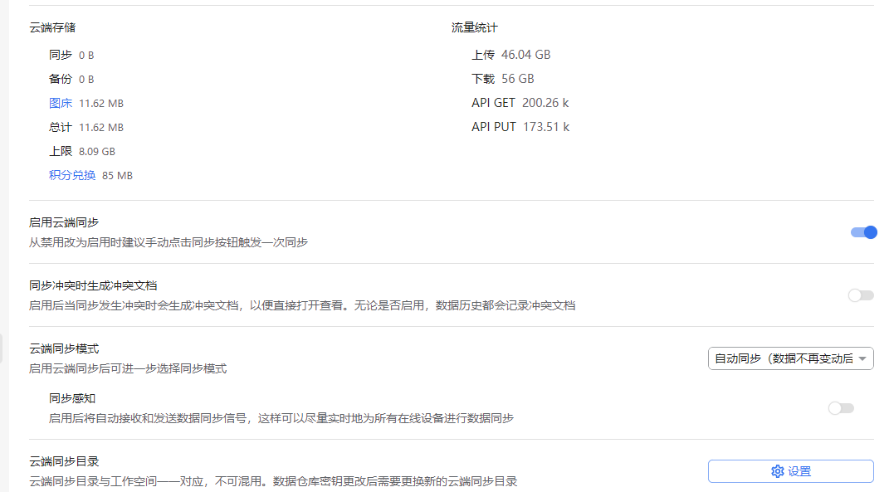Open the 积分兑换 link
The height and width of the screenshot is (492, 889).
[x=72, y=175]
